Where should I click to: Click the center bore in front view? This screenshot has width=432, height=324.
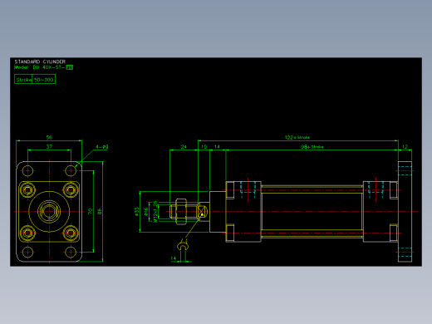tap(49, 212)
